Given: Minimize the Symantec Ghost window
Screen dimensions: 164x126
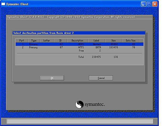Looking at the screenshot, I should point(143,4).
